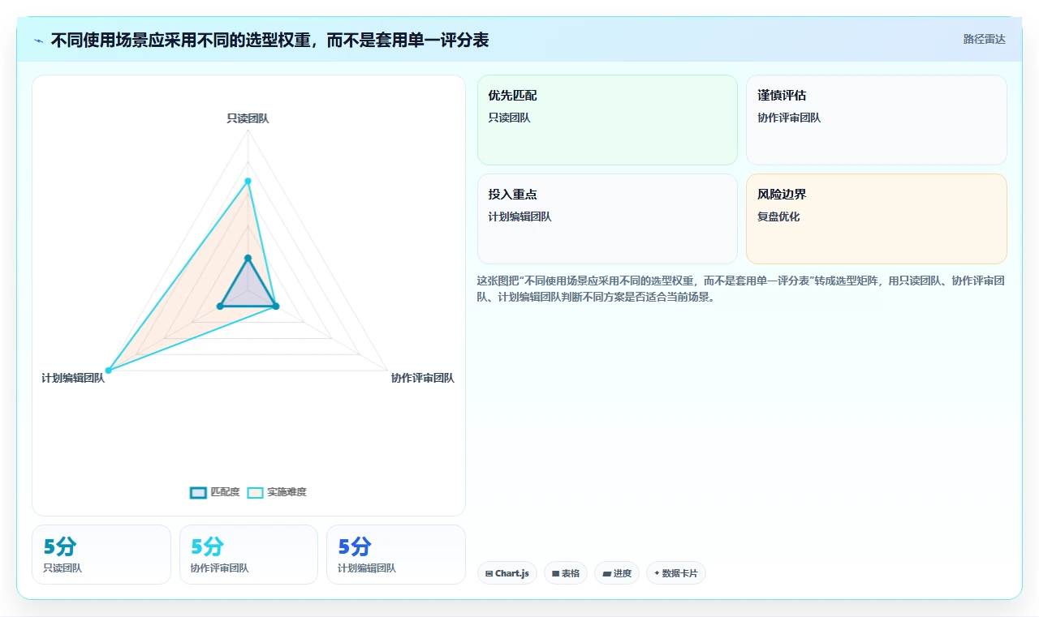Click the 匹配度 data point on 只读团队 axis
1039x617 pixels.
pos(248,258)
